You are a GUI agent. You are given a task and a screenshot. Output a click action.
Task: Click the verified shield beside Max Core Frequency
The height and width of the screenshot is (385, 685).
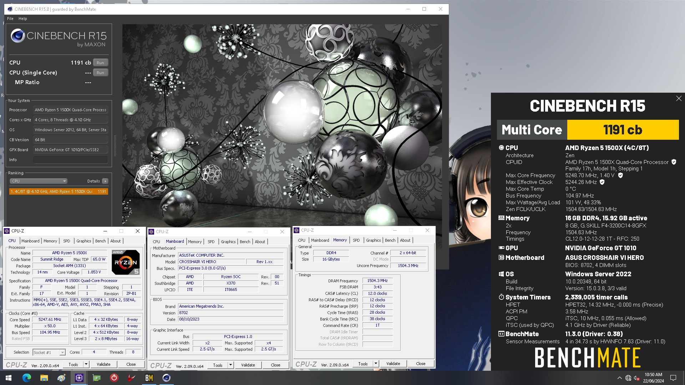(x=620, y=175)
